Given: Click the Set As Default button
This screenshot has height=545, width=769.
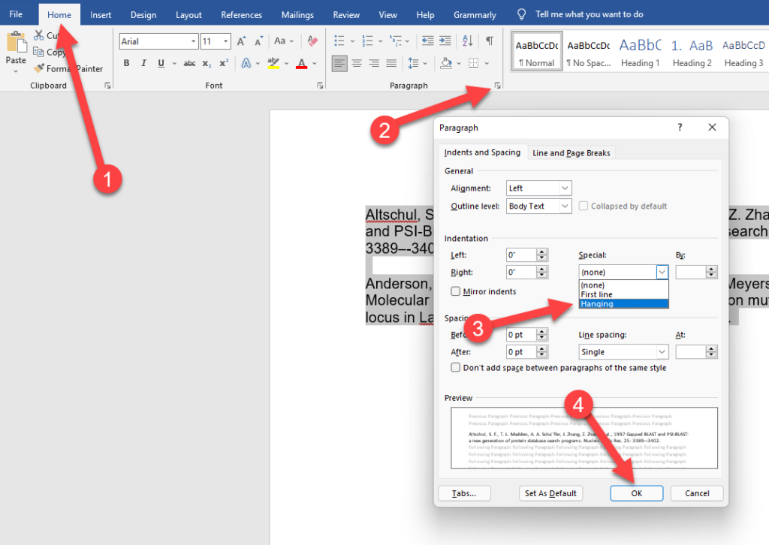Looking at the screenshot, I should [x=551, y=493].
